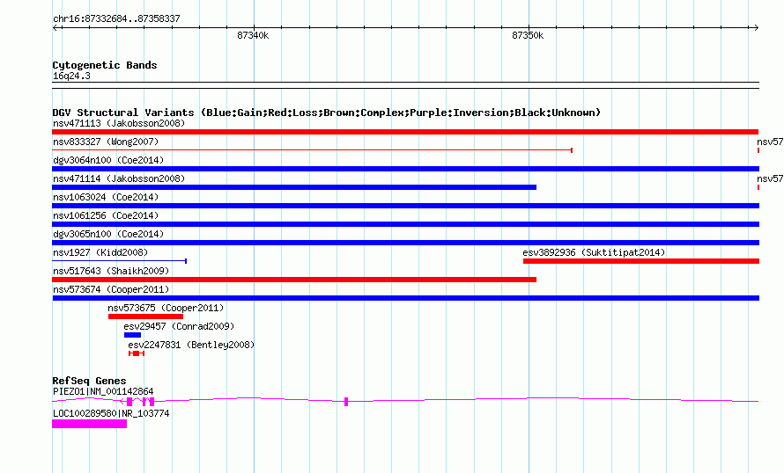This screenshot has width=784, height=473.
Task: Click the nsv573675 (Cooper2011) label
Action: (166, 308)
